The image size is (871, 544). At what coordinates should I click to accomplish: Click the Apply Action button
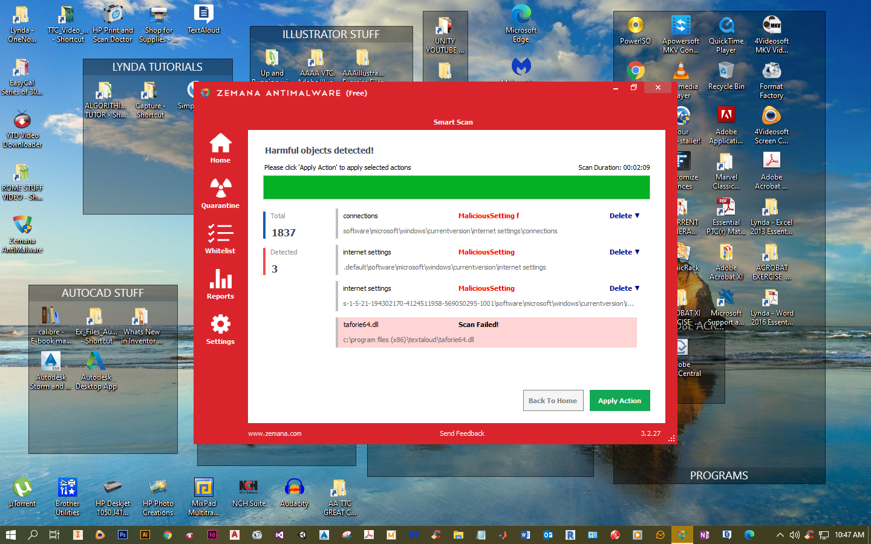(x=619, y=401)
